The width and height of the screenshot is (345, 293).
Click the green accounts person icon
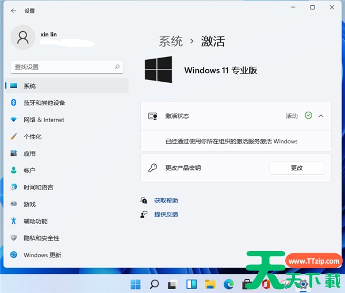coord(14,170)
